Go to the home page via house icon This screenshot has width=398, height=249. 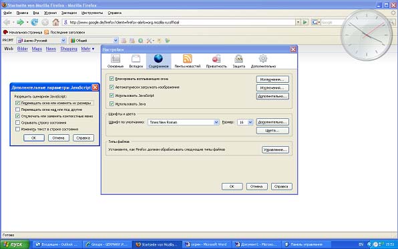pos(55,22)
